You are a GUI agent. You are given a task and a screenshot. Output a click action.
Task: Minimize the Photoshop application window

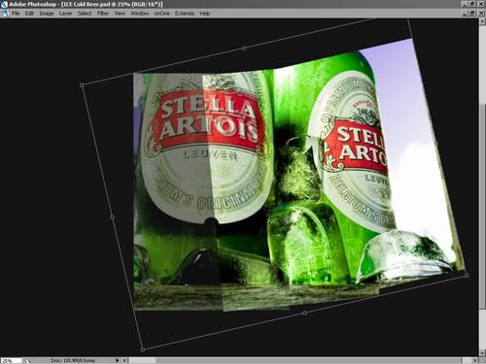pyautogui.click(x=466, y=4)
